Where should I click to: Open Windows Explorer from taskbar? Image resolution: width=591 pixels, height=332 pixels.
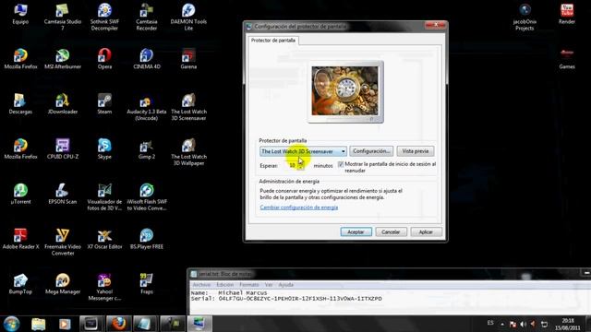pyautogui.click(x=38, y=324)
